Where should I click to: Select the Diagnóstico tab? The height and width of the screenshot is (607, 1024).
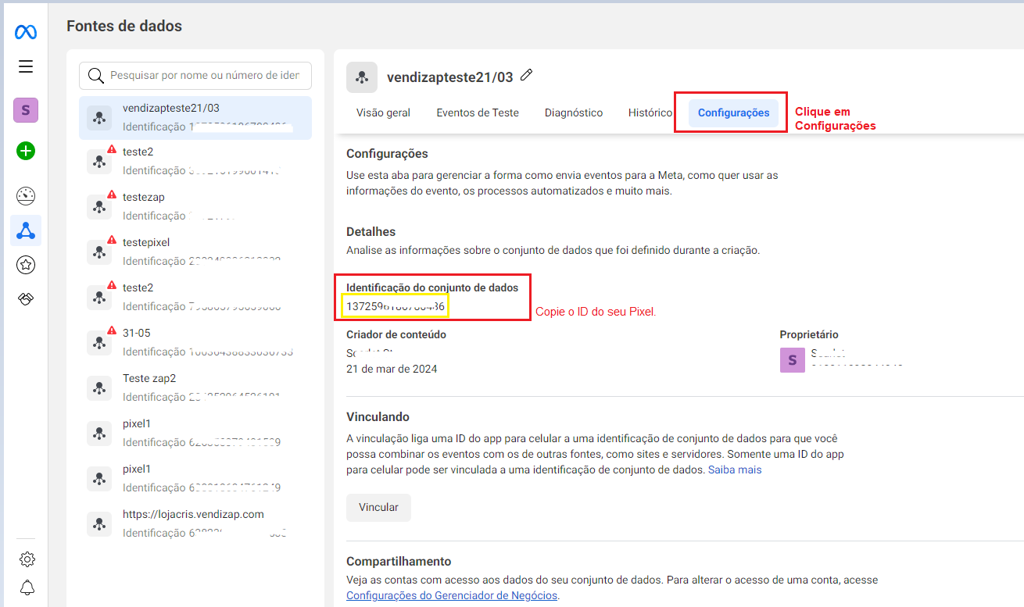click(573, 112)
